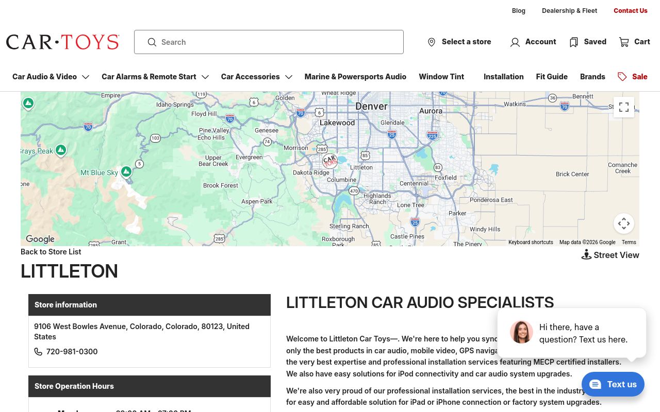Click Aurora label on the map
The image size is (660, 412).
click(x=431, y=111)
